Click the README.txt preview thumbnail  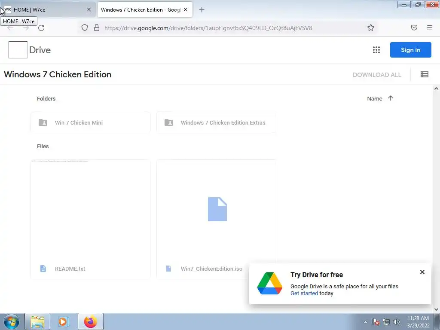90,209
